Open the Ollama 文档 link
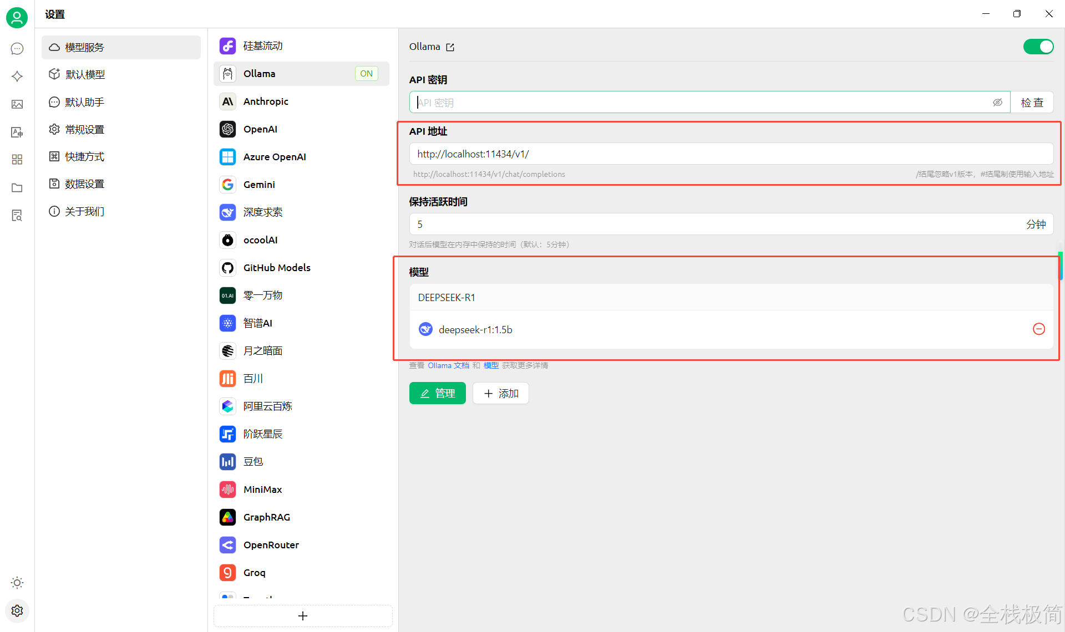The image size is (1065, 632). (x=448, y=365)
